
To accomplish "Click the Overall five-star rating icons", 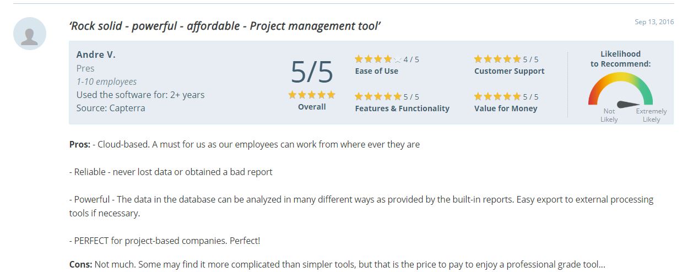I will pyautogui.click(x=312, y=95).
